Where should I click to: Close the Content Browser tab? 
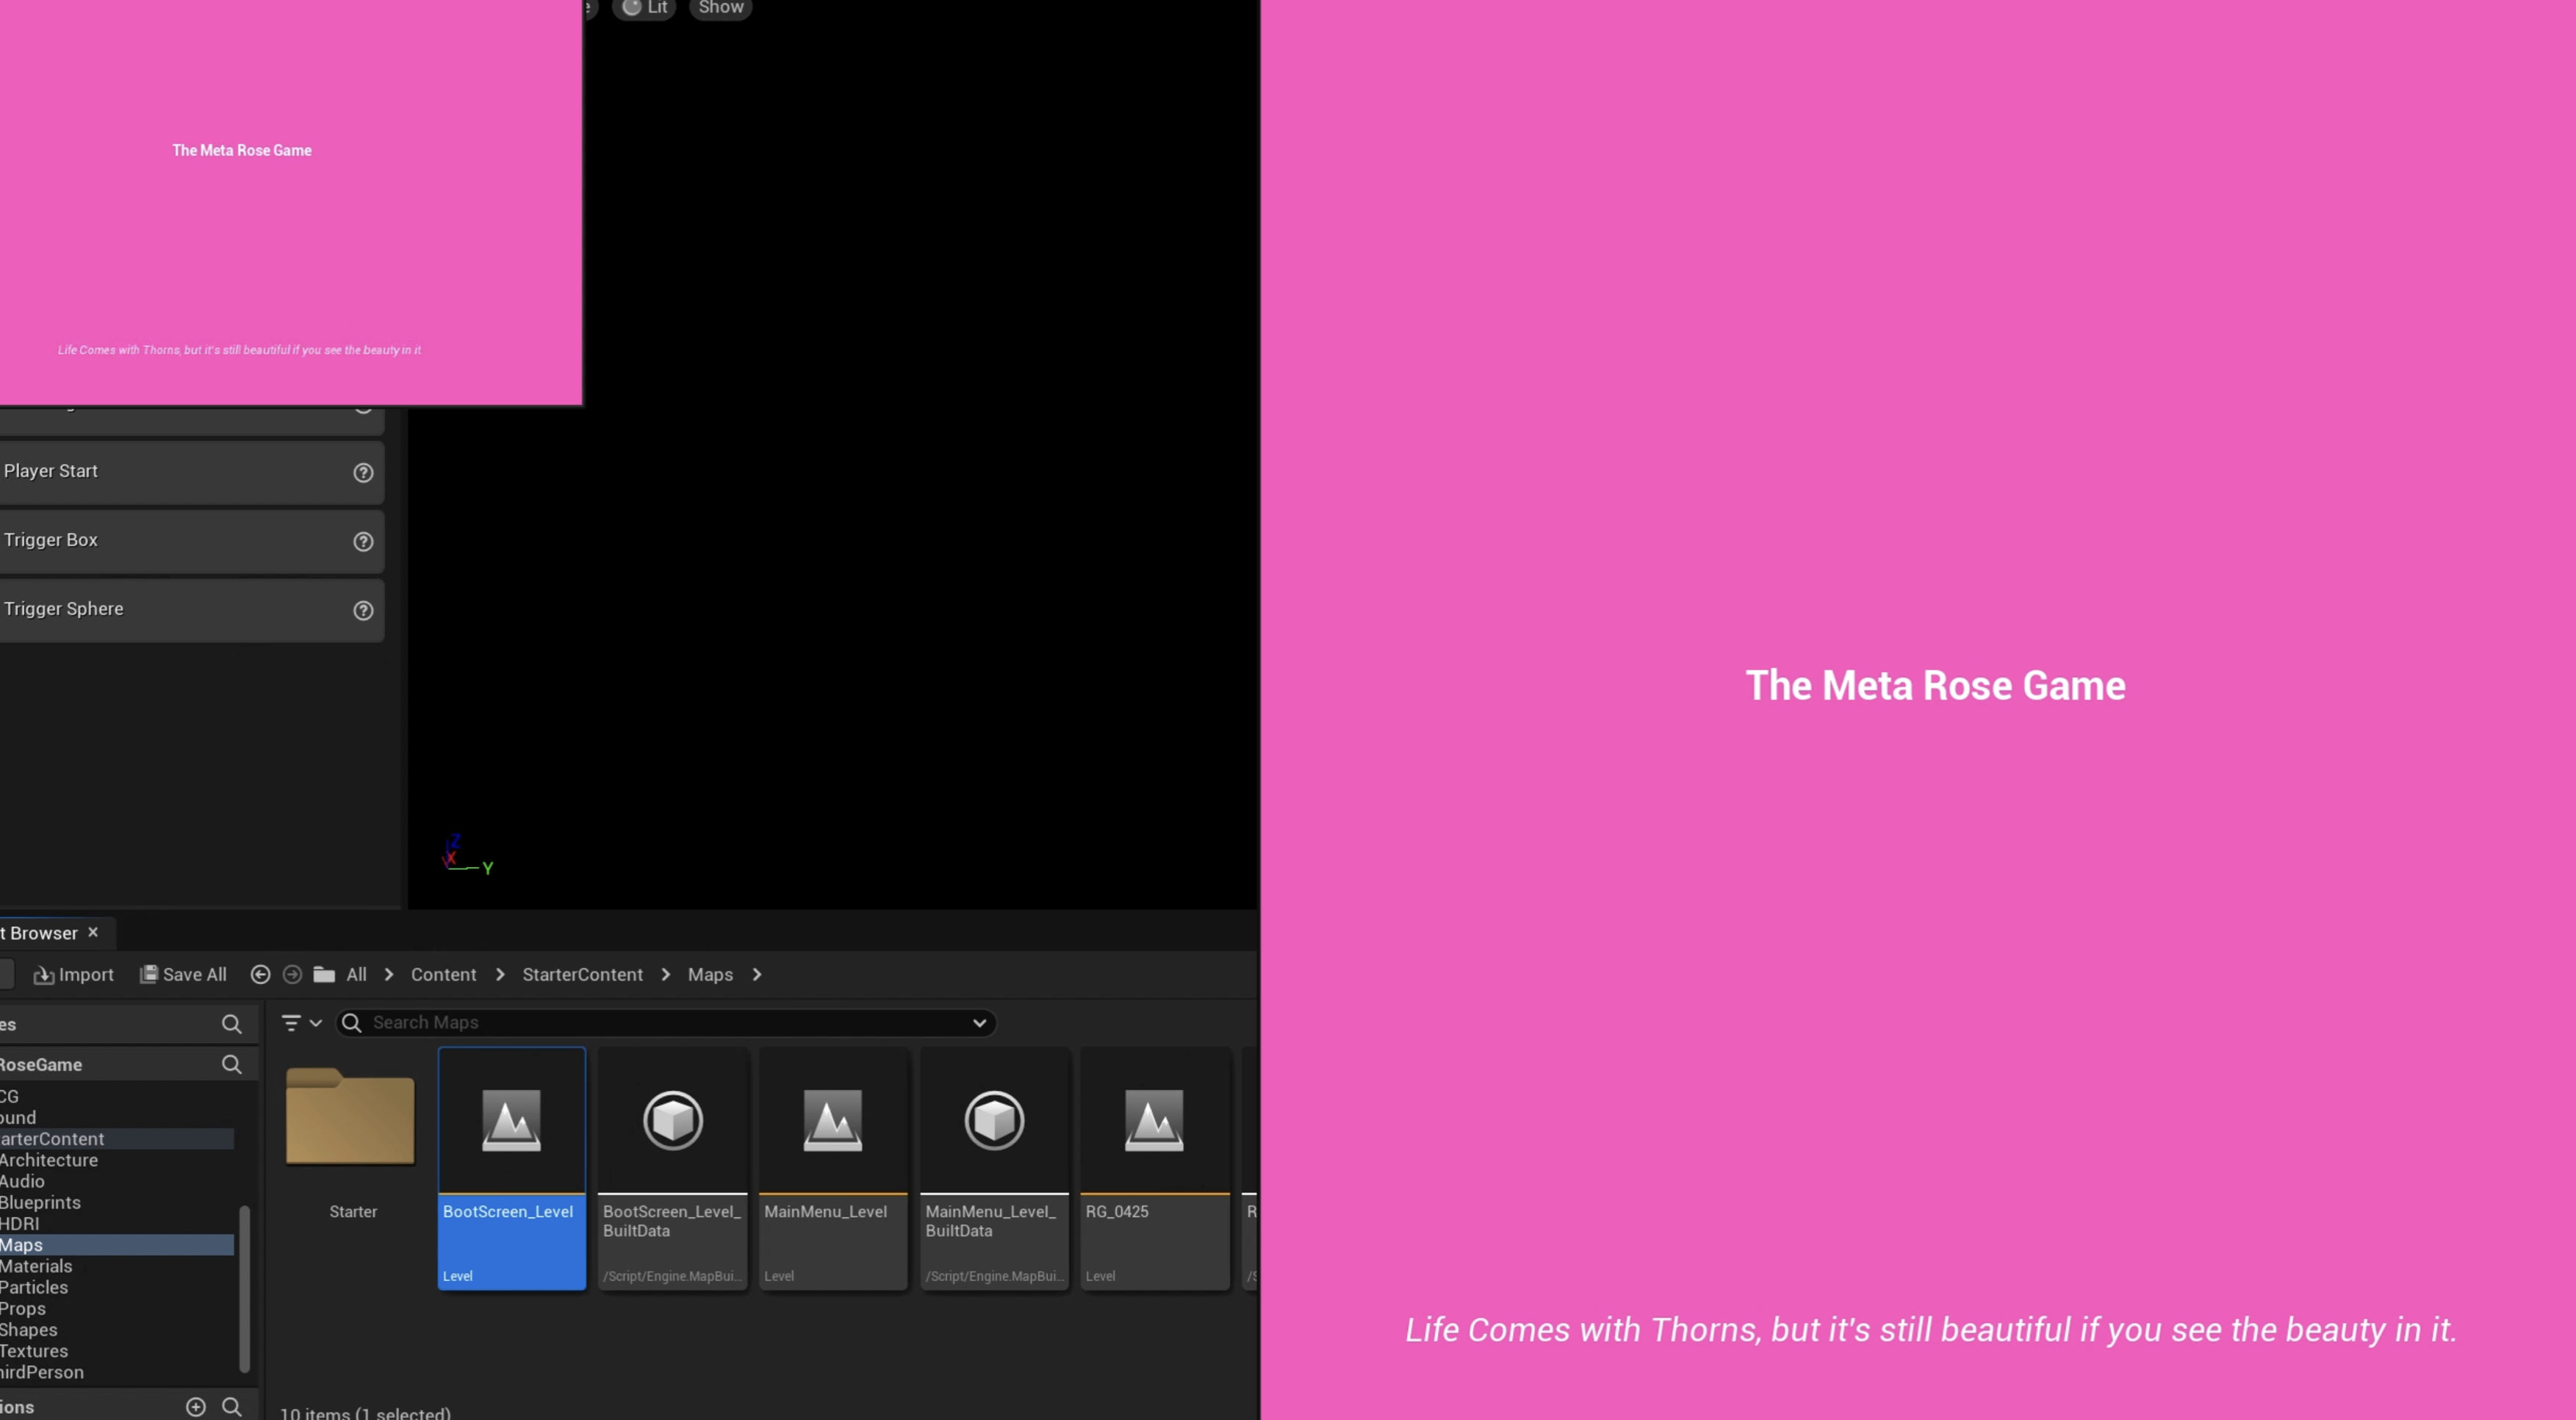click(x=93, y=932)
